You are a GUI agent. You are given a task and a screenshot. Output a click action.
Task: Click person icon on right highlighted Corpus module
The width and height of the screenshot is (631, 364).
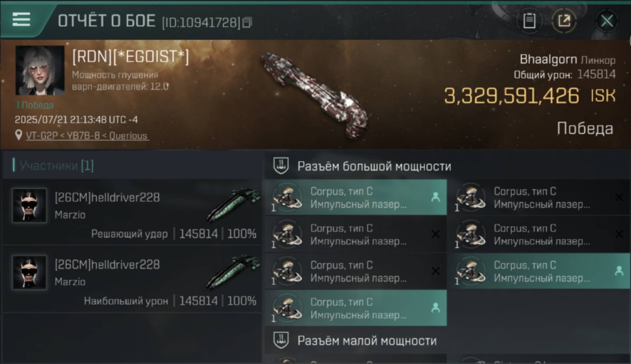click(619, 271)
